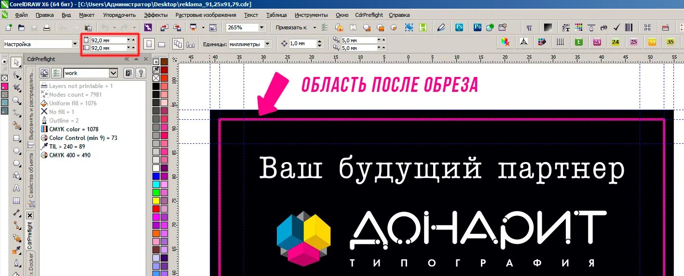Select the Shape edit tool
Screen dimensions: 684x276
pos(17,75)
